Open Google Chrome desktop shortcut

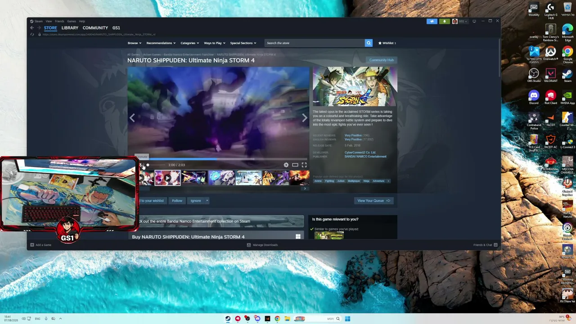[x=567, y=54]
